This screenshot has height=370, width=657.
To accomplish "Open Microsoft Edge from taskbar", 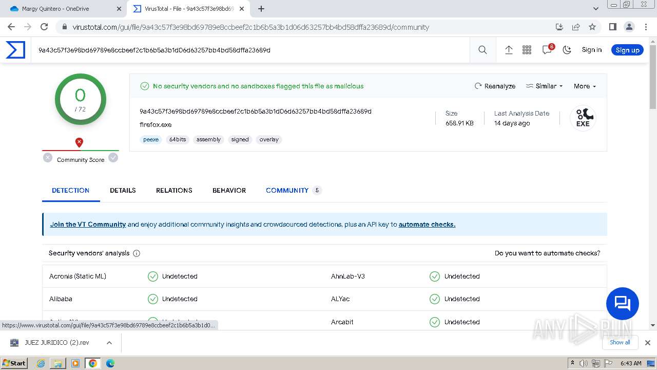I will point(110,363).
